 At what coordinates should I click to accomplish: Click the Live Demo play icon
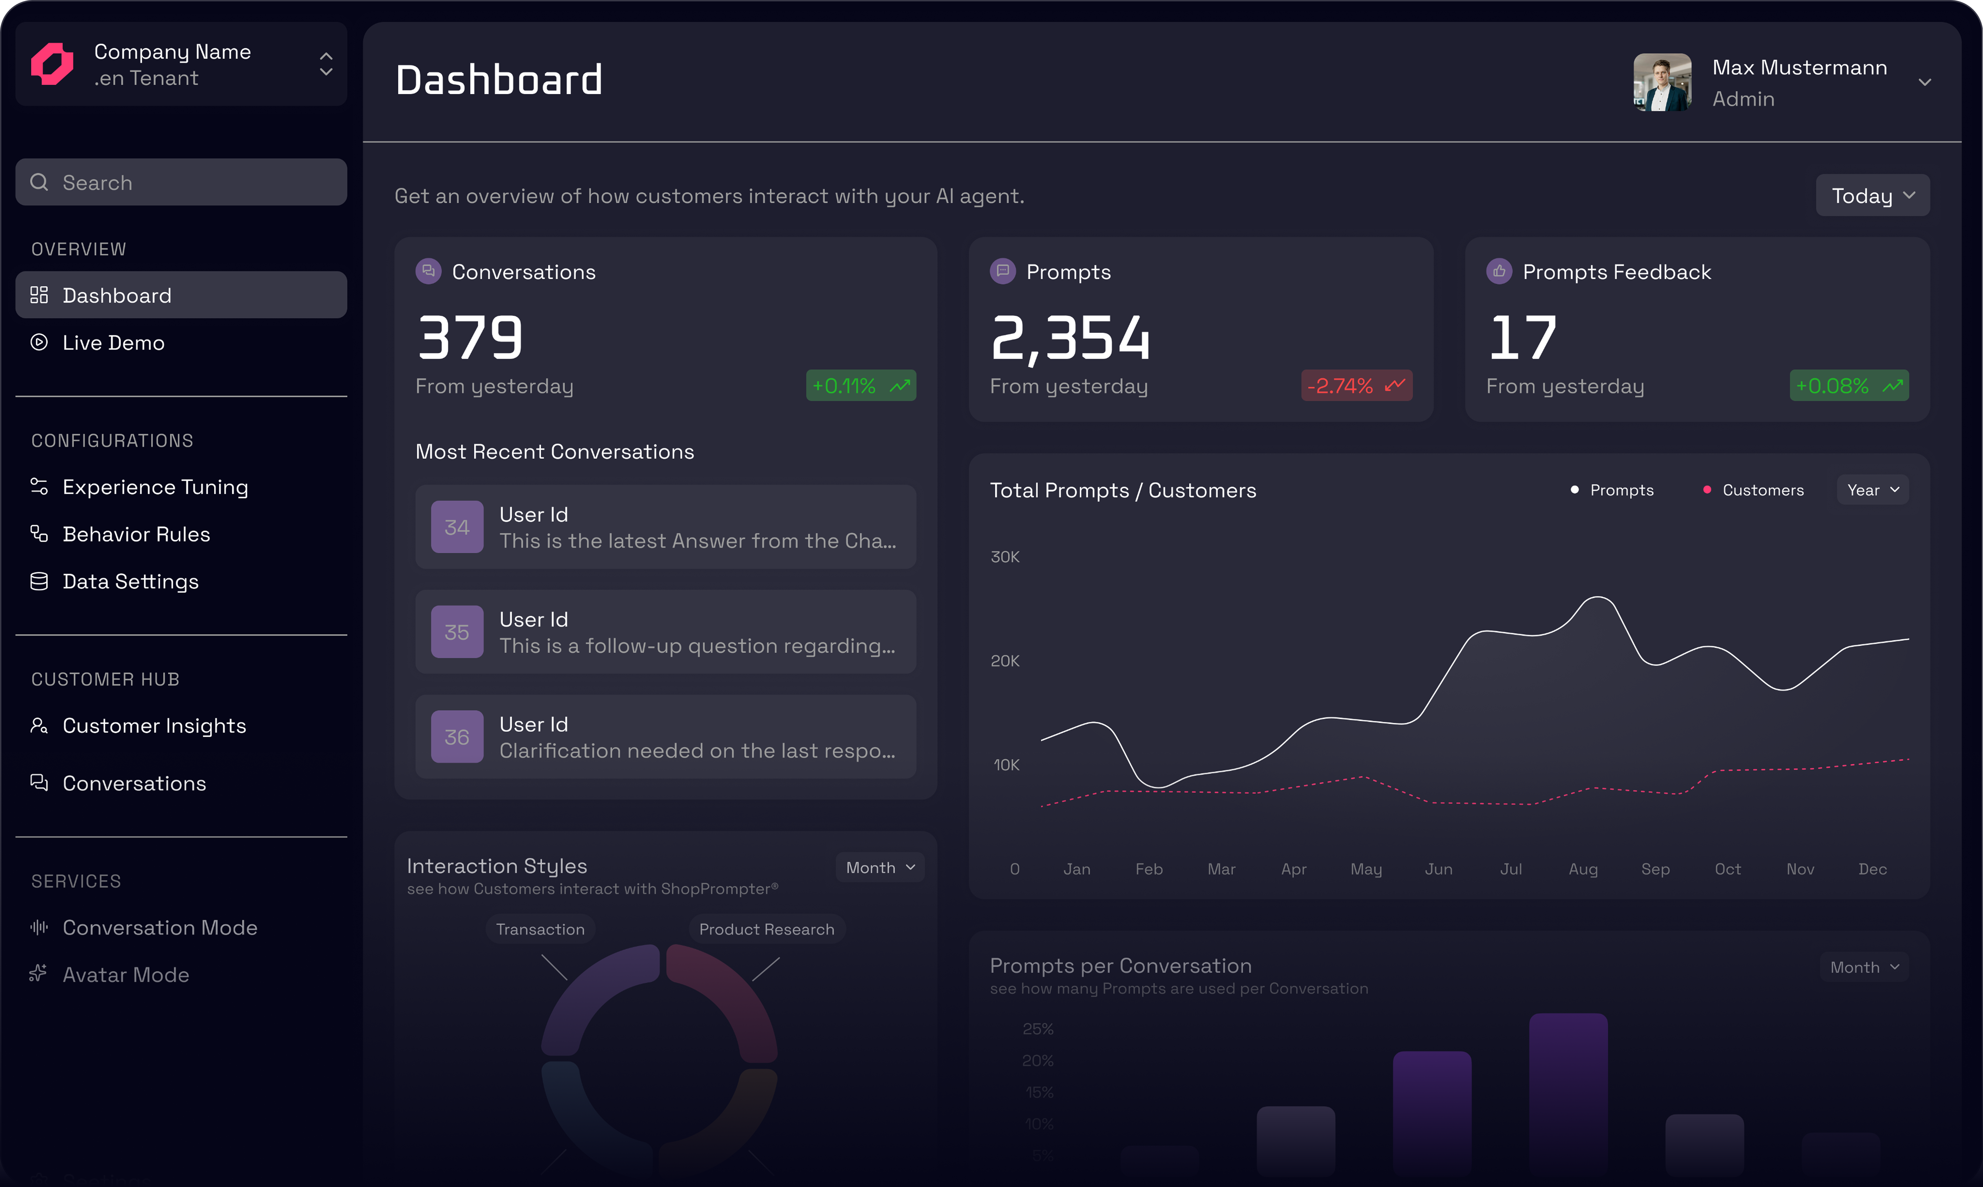pos(39,342)
